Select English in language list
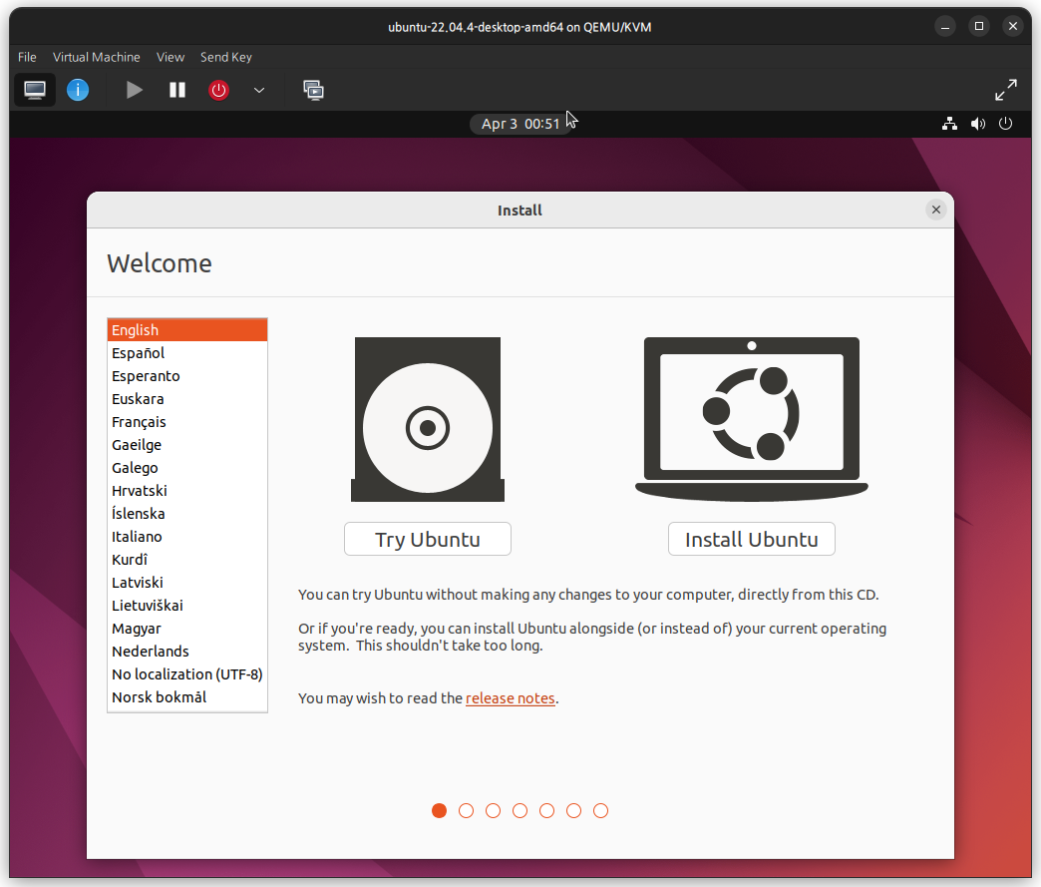This screenshot has width=1041, height=887. point(187,330)
